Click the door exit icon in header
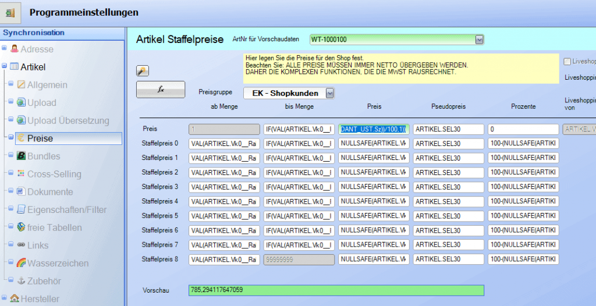596x306 pixels. [11, 12]
